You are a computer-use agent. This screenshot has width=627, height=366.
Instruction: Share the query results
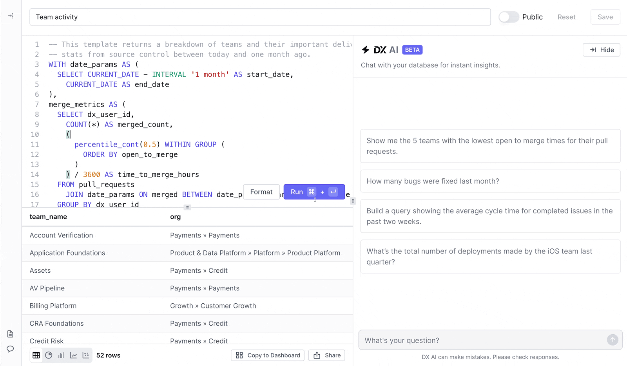(x=327, y=355)
